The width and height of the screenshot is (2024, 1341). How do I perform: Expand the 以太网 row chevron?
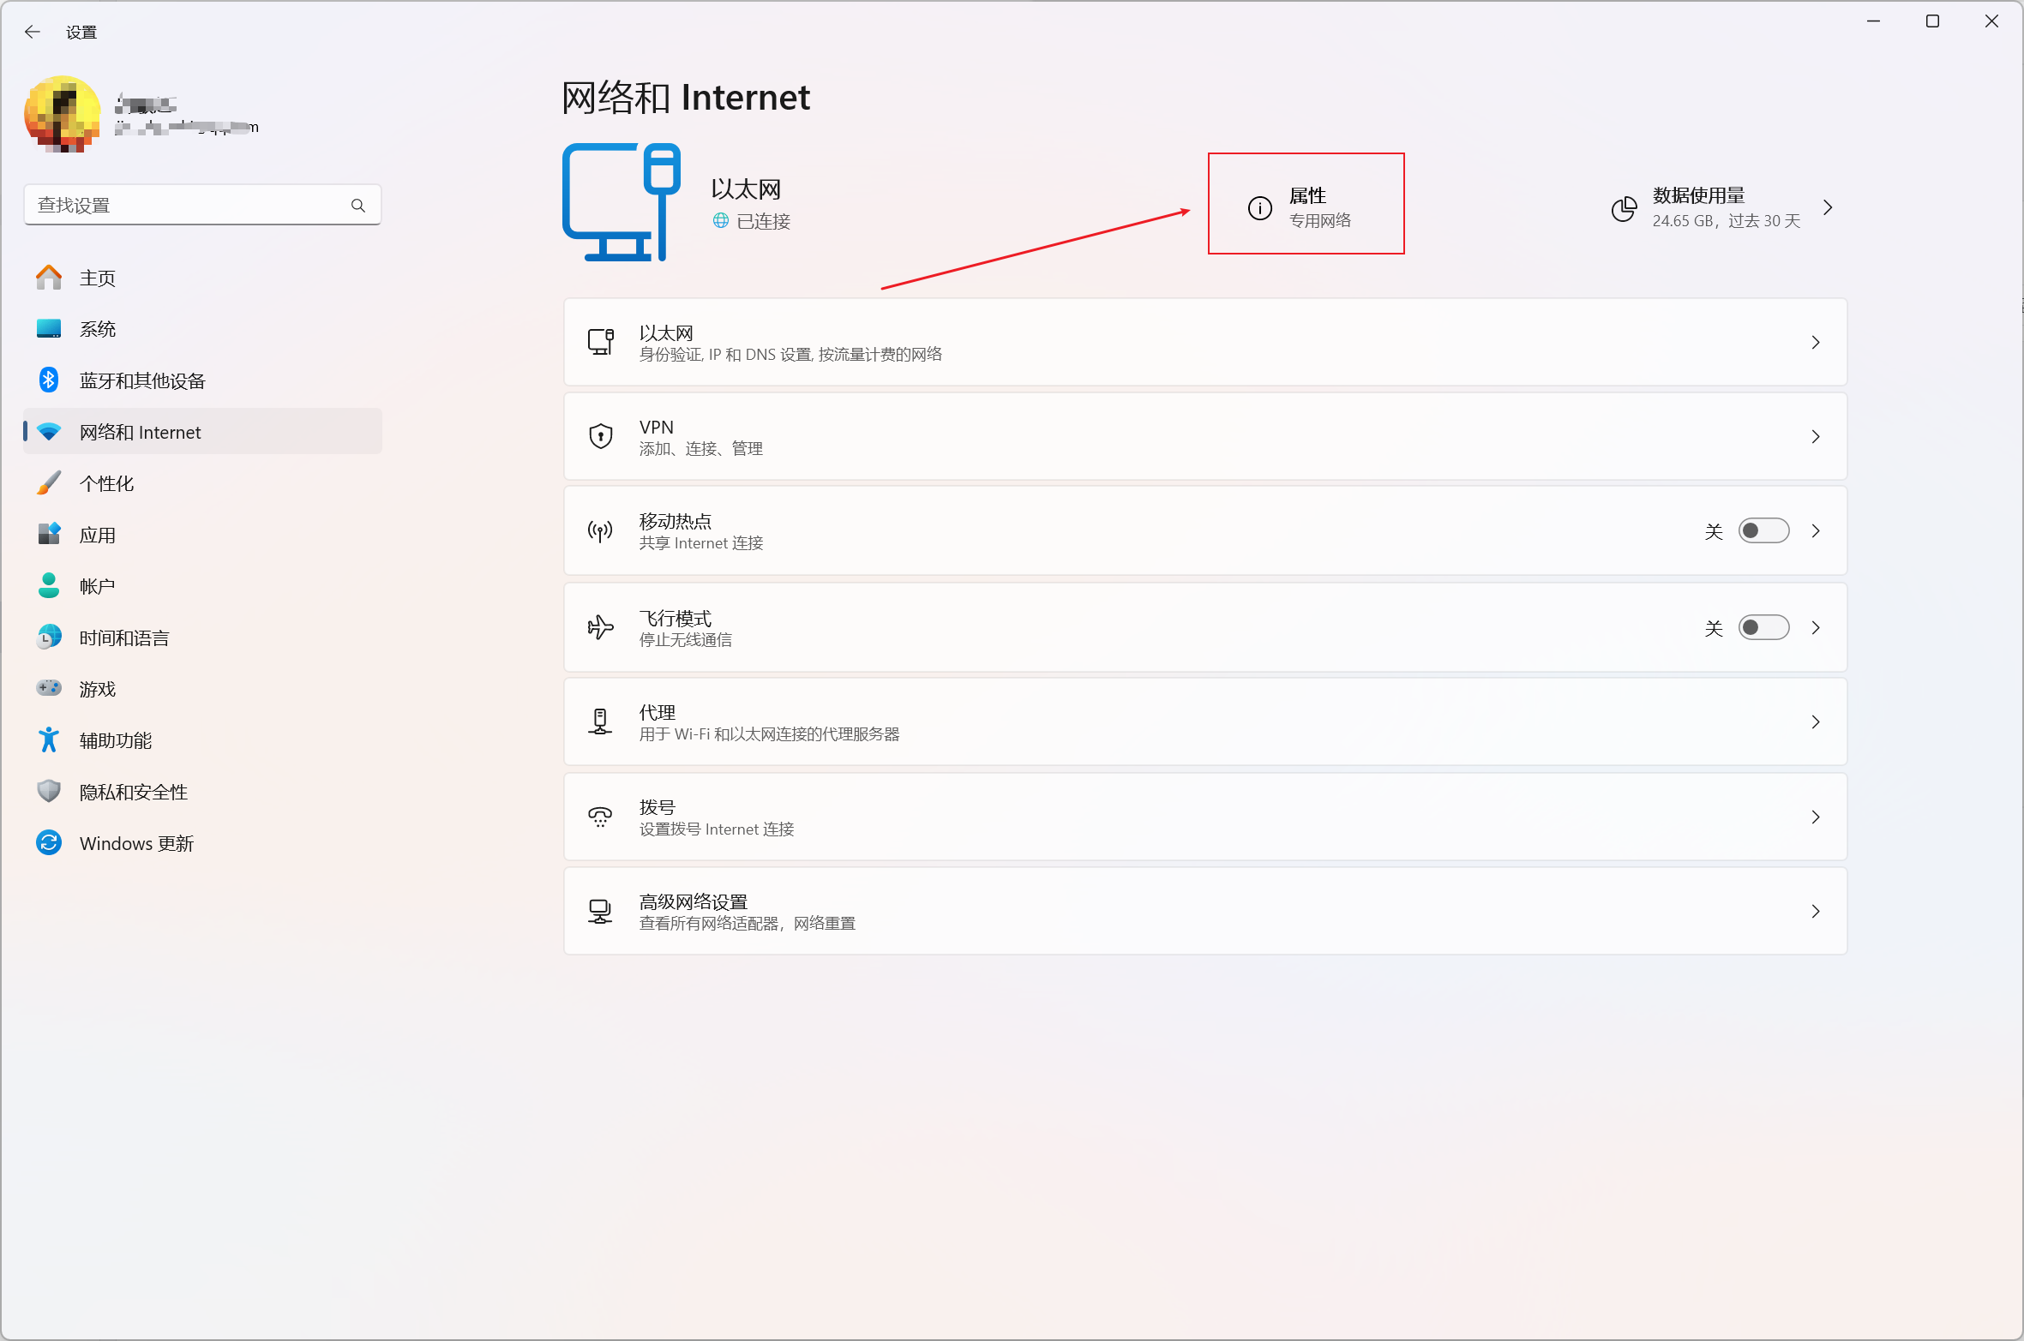point(1816,342)
